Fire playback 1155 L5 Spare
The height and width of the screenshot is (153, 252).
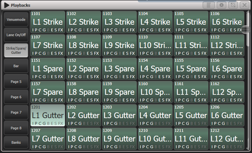(x=191, y=69)
